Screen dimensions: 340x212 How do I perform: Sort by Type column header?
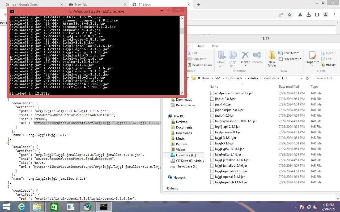tap(314, 87)
